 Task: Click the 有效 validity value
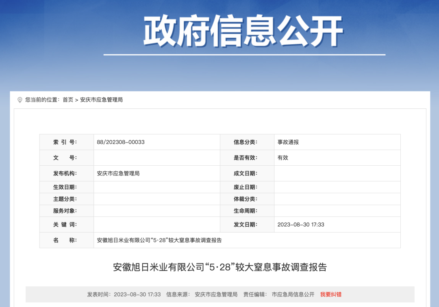pos(283,158)
